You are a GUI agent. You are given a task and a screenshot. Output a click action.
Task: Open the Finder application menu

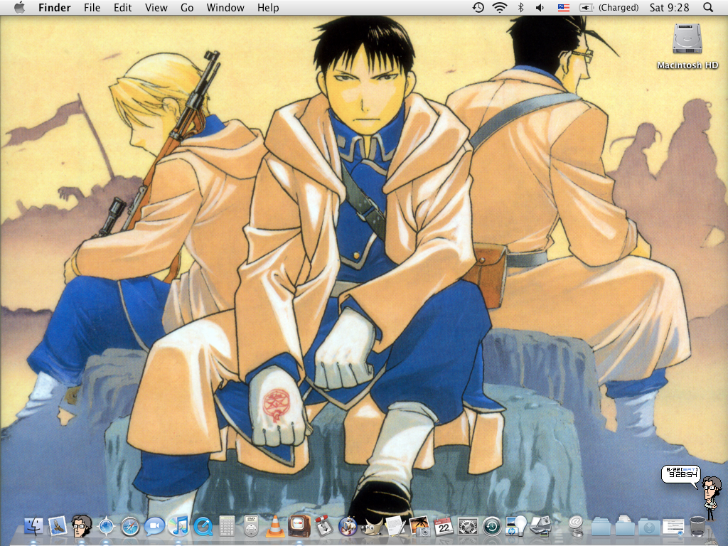(54, 7)
